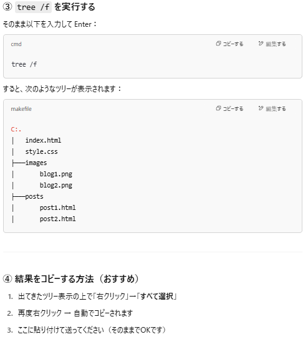This screenshot has height=342, width=303.
Task: Click the makefile language label
Action: coord(21,109)
